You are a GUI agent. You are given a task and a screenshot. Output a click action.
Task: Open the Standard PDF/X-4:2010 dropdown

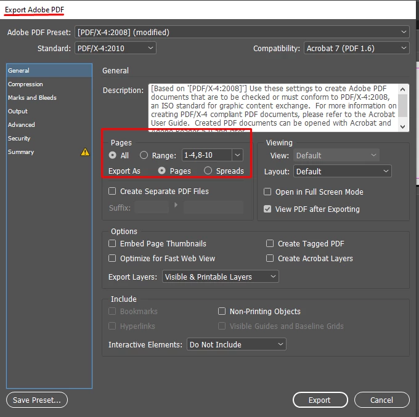[x=115, y=48]
